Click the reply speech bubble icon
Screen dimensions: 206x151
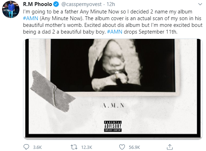point(26,147)
